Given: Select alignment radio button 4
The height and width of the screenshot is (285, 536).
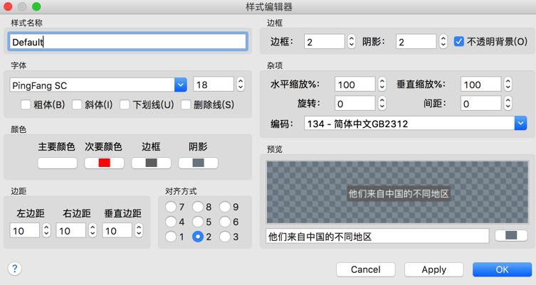Looking at the screenshot, I should point(171,222).
